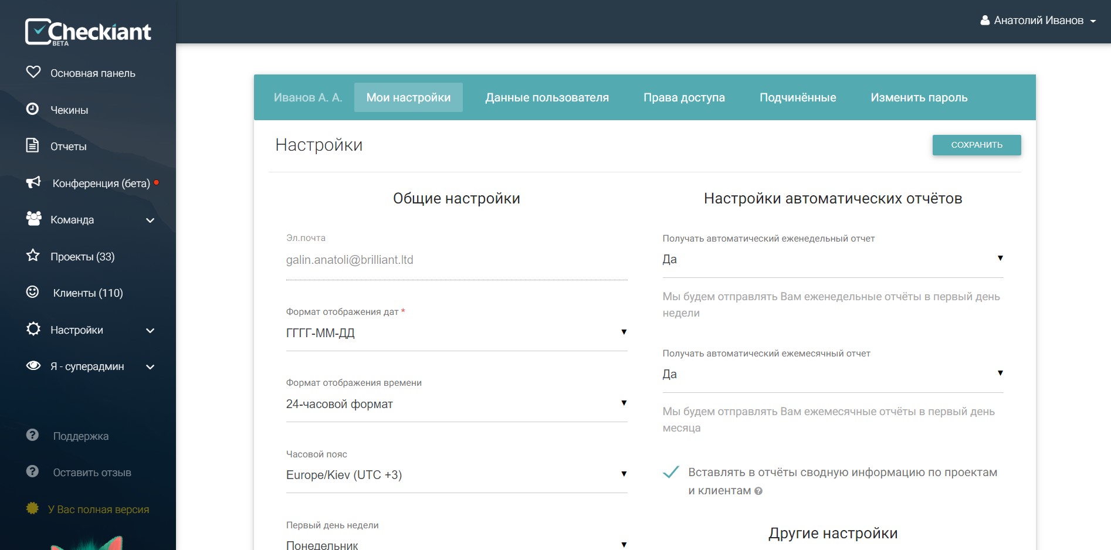The height and width of the screenshot is (550, 1111).
Task: Click the gear icon in the sidebar
Action: [33, 329]
